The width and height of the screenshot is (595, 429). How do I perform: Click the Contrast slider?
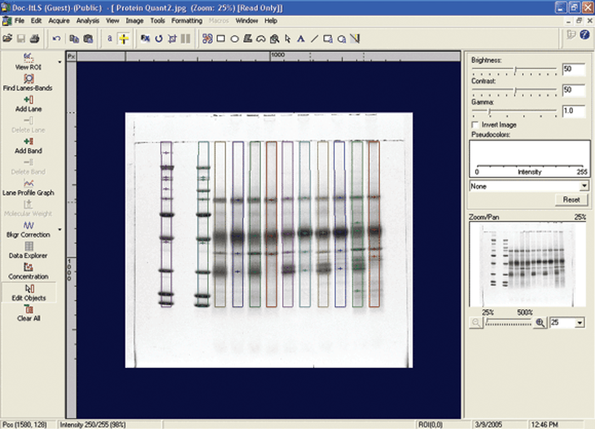(514, 90)
